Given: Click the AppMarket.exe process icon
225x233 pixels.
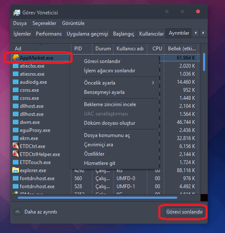Looking at the screenshot, I should point(16,58).
